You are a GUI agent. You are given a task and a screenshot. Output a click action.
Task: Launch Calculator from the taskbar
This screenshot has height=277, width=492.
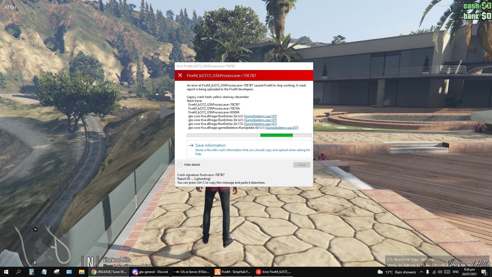coord(31,272)
